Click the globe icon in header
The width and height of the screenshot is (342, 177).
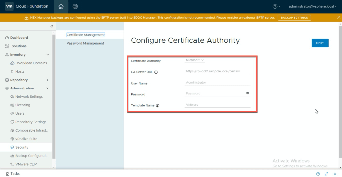click(75, 6)
